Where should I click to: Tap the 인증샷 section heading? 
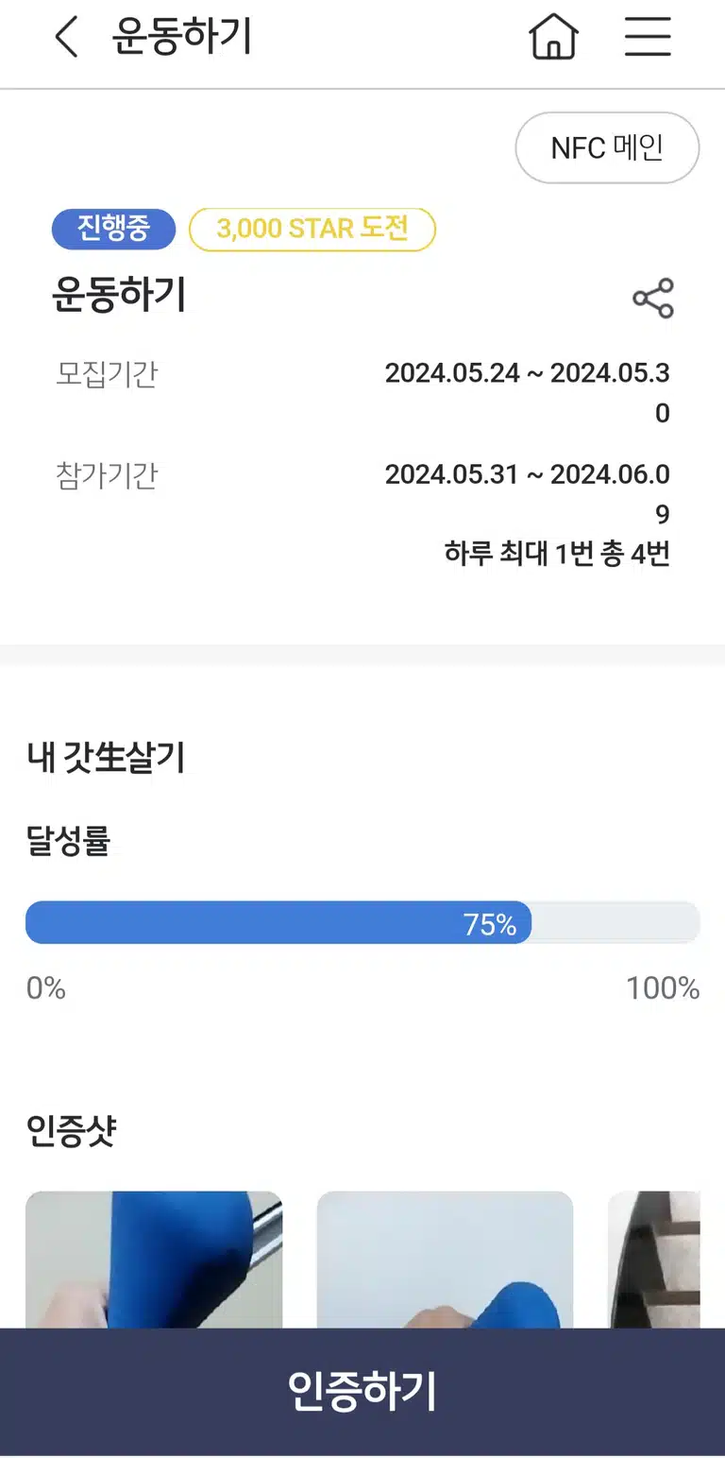pos(71,1129)
